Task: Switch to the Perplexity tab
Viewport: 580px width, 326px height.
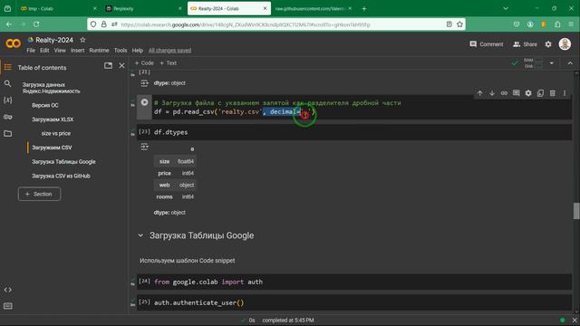Action: click(x=142, y=8)
